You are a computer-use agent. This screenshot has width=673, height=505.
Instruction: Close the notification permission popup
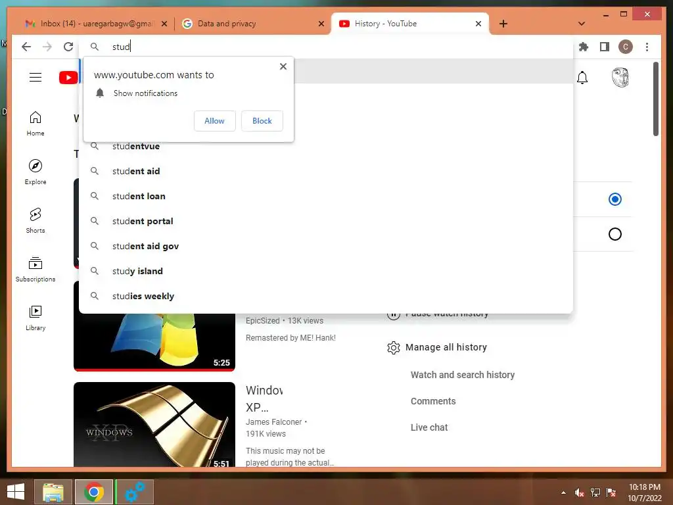click(283, 66)
